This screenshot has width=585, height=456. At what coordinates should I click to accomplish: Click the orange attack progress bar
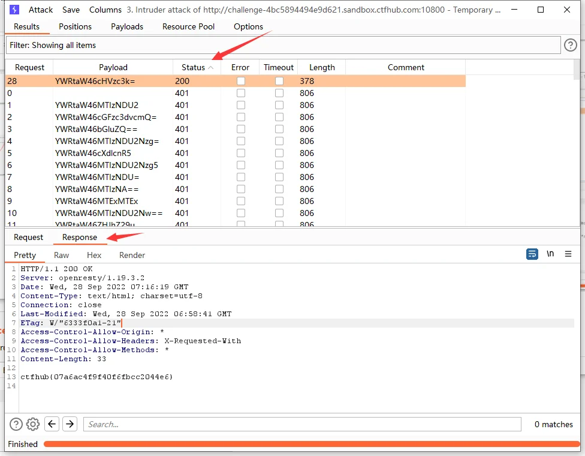[x=310, y=444]
